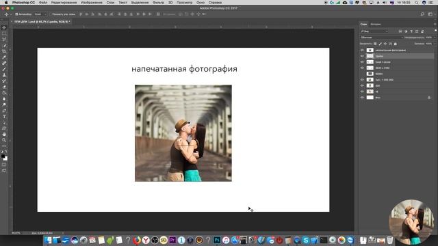
Task: Select the Gradient tool
Action: tap(4, 93)
